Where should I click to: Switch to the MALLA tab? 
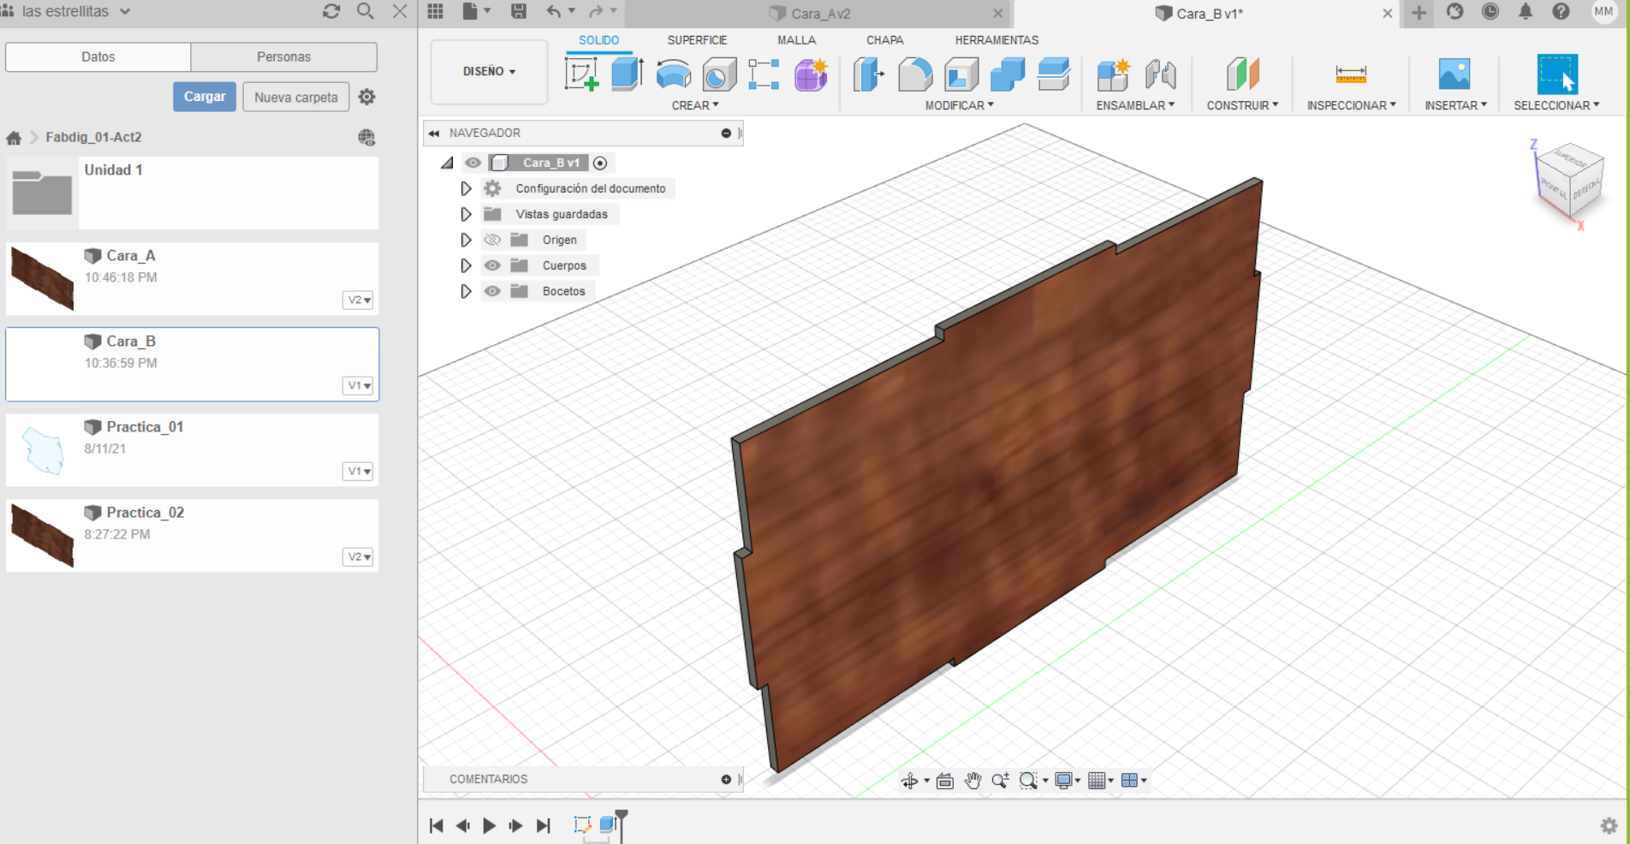click(796, 40)
